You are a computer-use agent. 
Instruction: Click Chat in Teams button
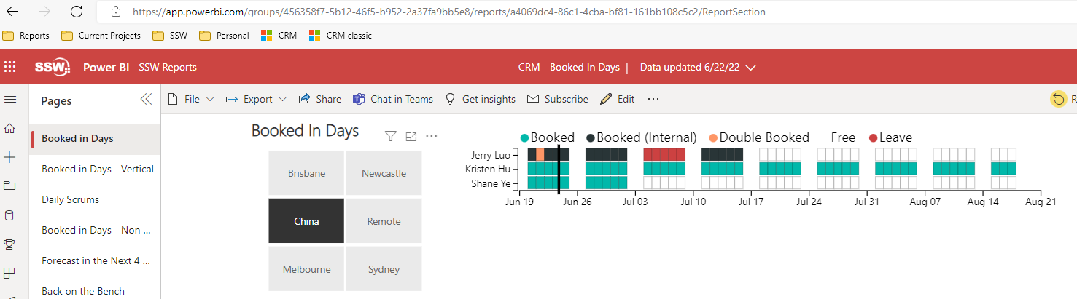[x=393, y=99]
